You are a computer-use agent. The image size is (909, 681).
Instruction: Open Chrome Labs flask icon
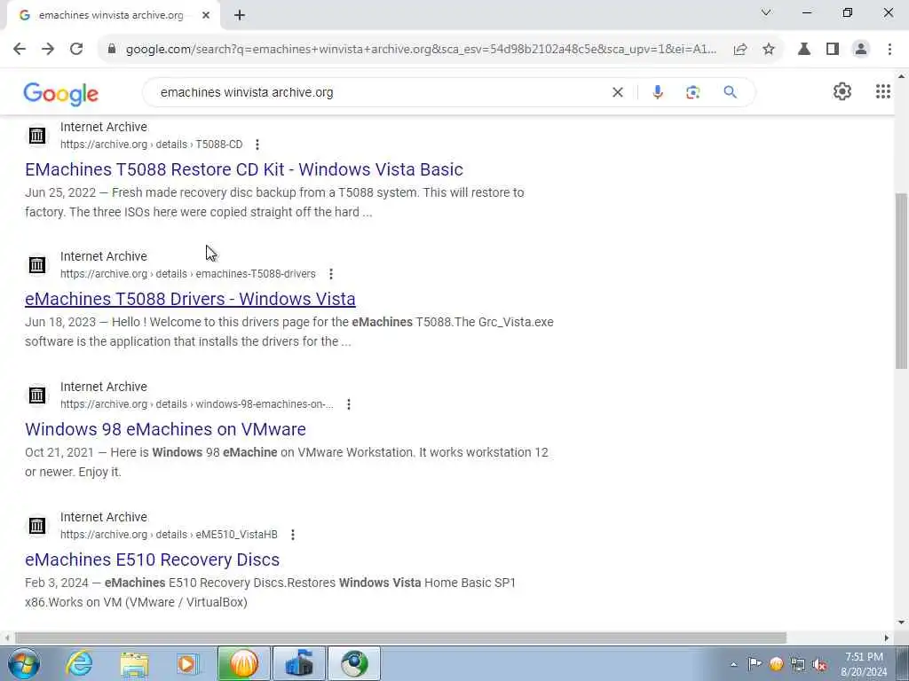(804, 50)
